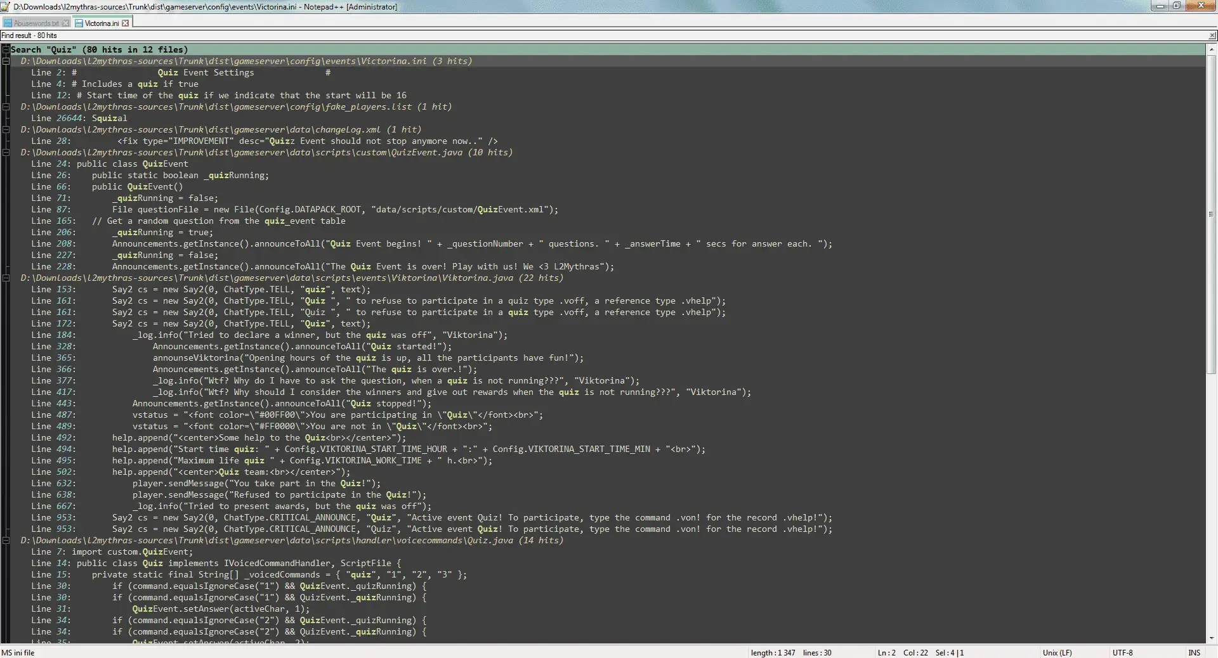Switch to the Abusewords.txt tab

(36, 23)
